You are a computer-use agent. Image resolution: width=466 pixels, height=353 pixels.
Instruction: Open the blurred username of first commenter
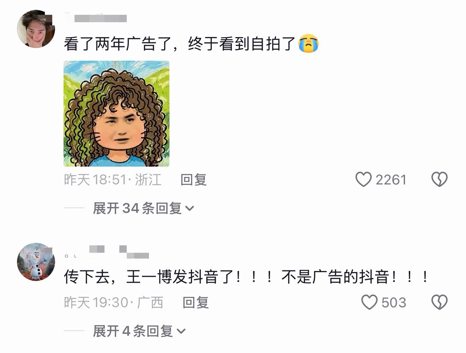tap(96, 18)
